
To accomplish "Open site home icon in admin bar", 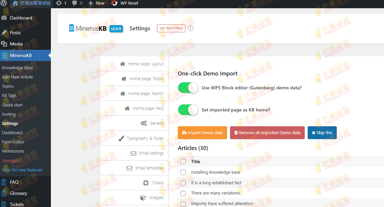I will [x=15, y=3].
